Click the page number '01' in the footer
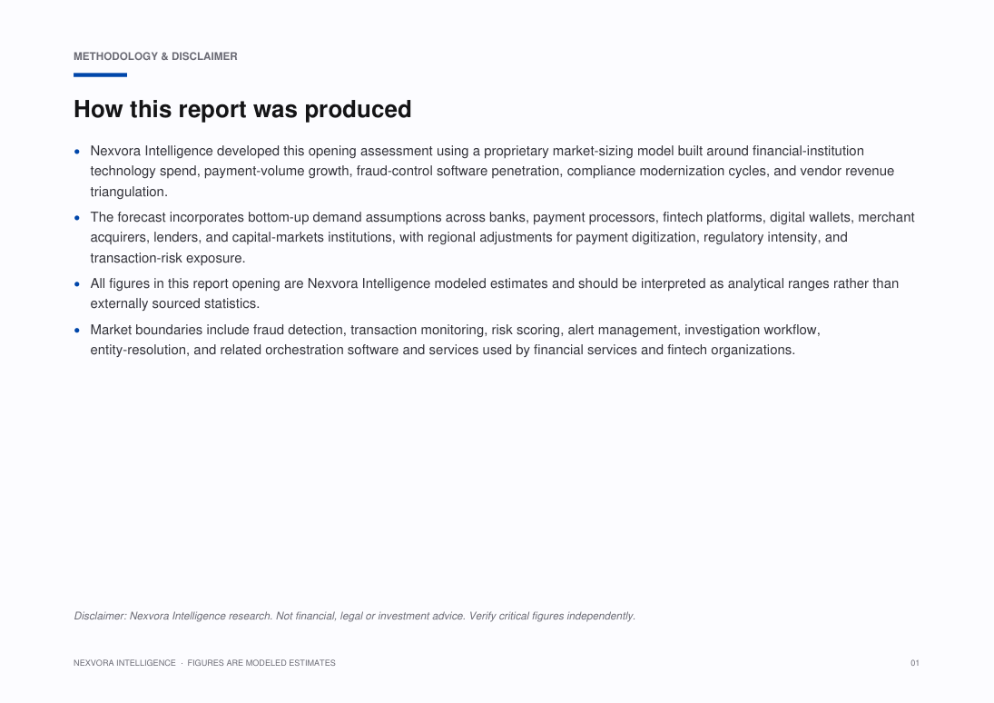 click(915, 663)
